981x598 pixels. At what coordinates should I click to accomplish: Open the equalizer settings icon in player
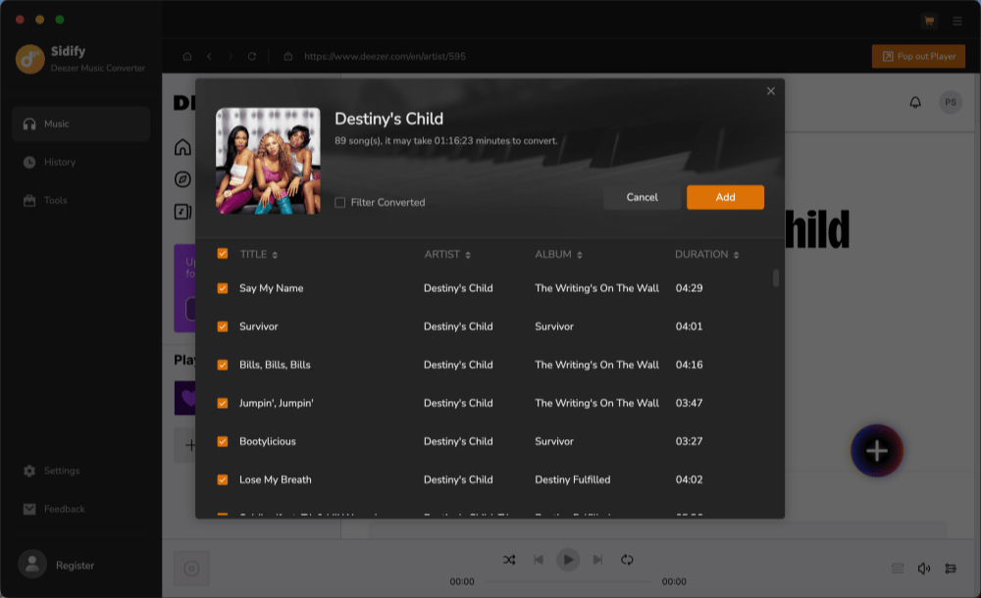pos(951,568)
